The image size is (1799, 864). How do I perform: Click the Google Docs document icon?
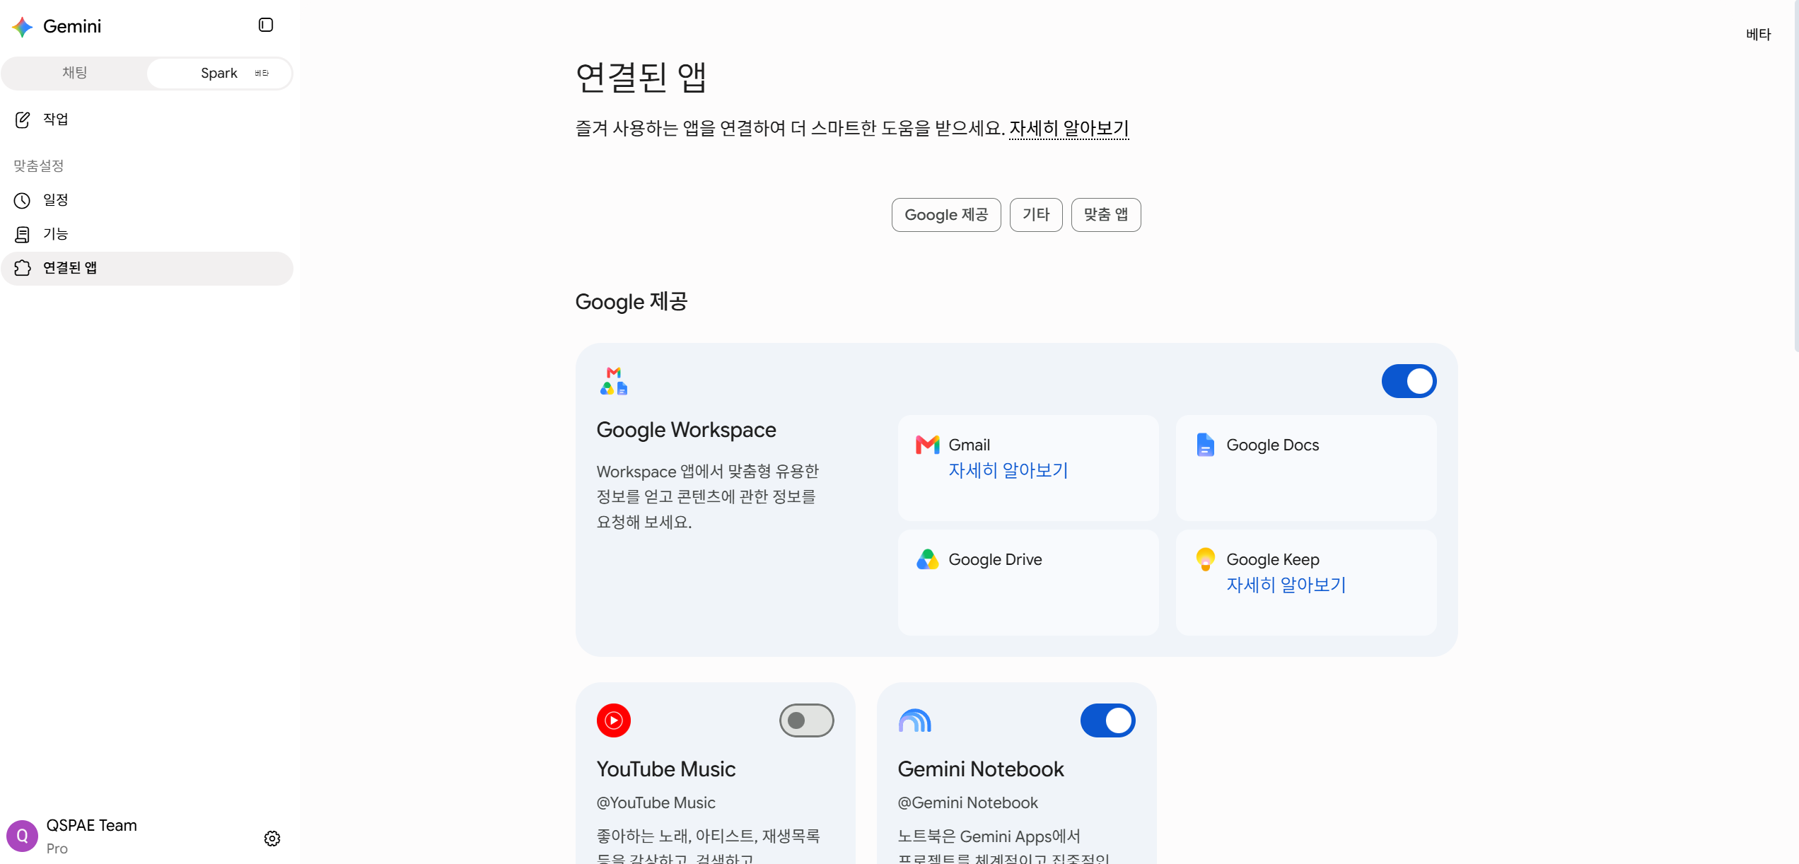pyautogui.click(x=1206, y=445)
